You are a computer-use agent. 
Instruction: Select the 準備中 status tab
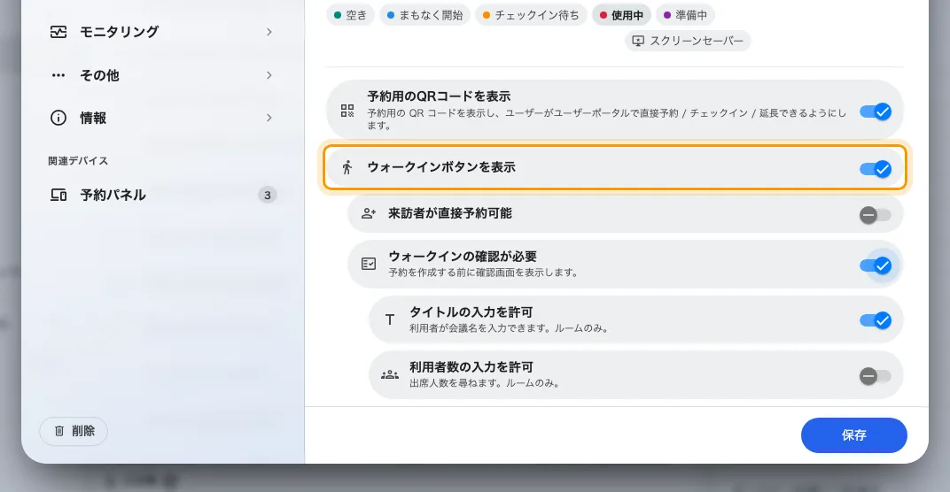685,15
